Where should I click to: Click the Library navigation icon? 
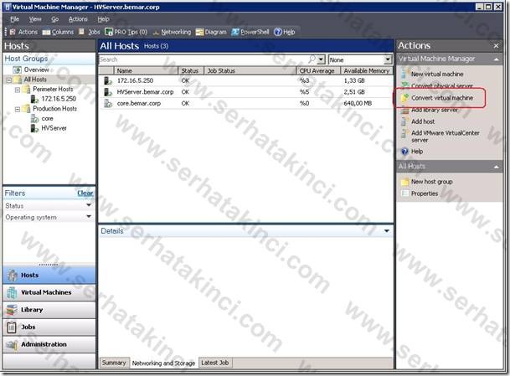tap(12, 310)
